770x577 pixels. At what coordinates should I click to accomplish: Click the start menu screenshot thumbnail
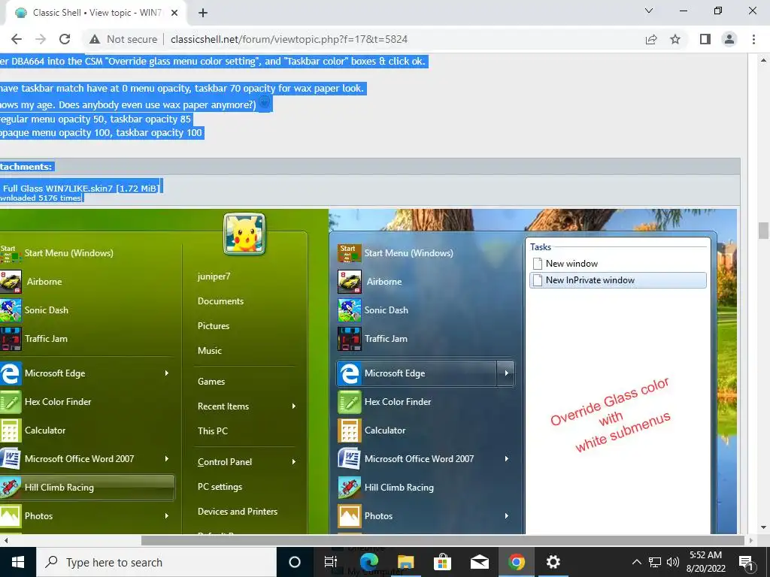click(368, 371)
